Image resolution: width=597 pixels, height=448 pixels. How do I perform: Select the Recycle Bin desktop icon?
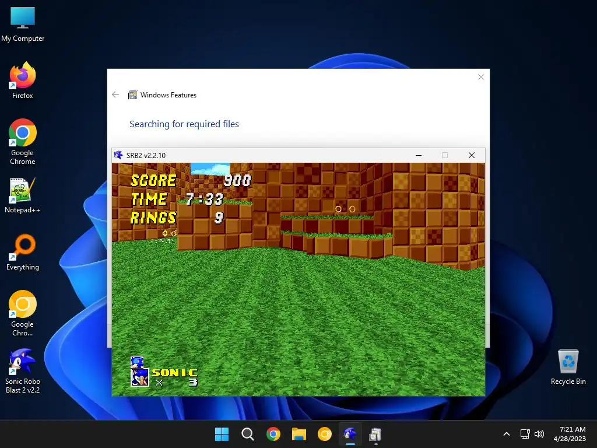568,367
